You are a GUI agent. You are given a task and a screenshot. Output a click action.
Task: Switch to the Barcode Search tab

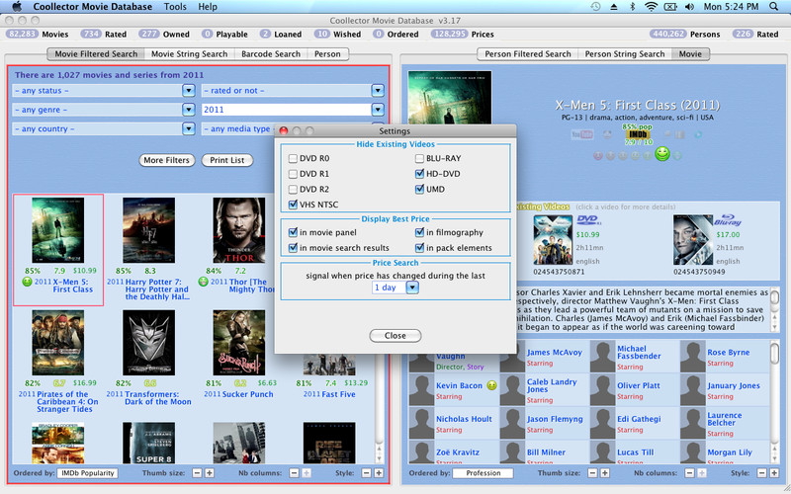tap(272, 54)
